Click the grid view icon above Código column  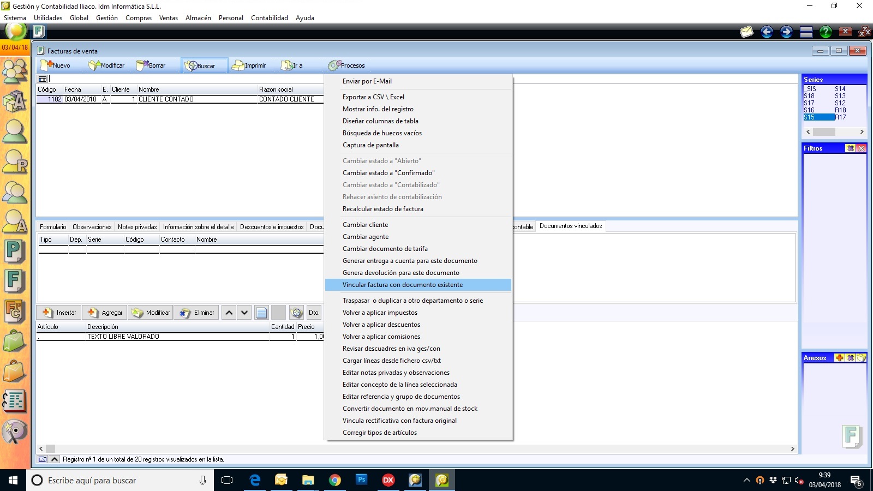43,79
